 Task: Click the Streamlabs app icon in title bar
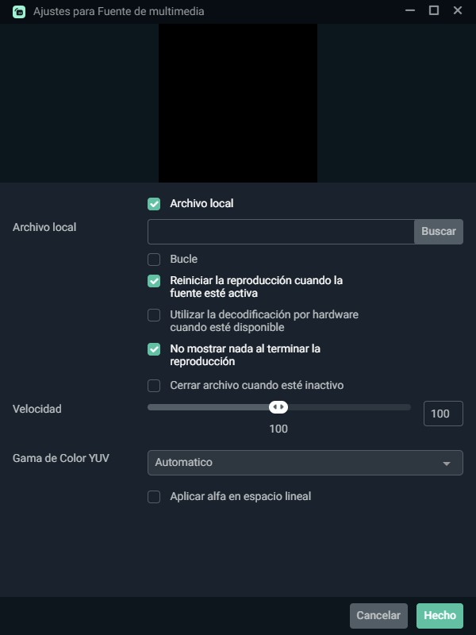(19, 12)
